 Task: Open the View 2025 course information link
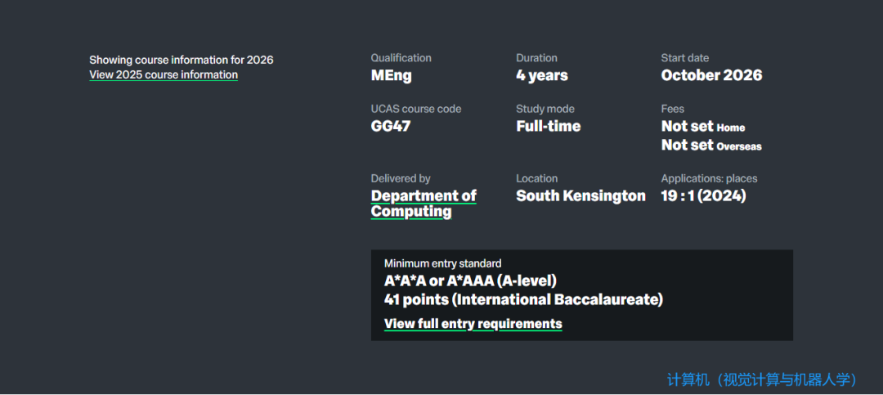click(x=164, y=75)
